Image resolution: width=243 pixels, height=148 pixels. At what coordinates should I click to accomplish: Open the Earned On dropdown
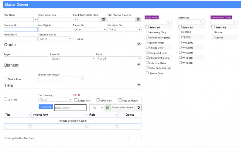pyautogui.click(x=90, y=30)
